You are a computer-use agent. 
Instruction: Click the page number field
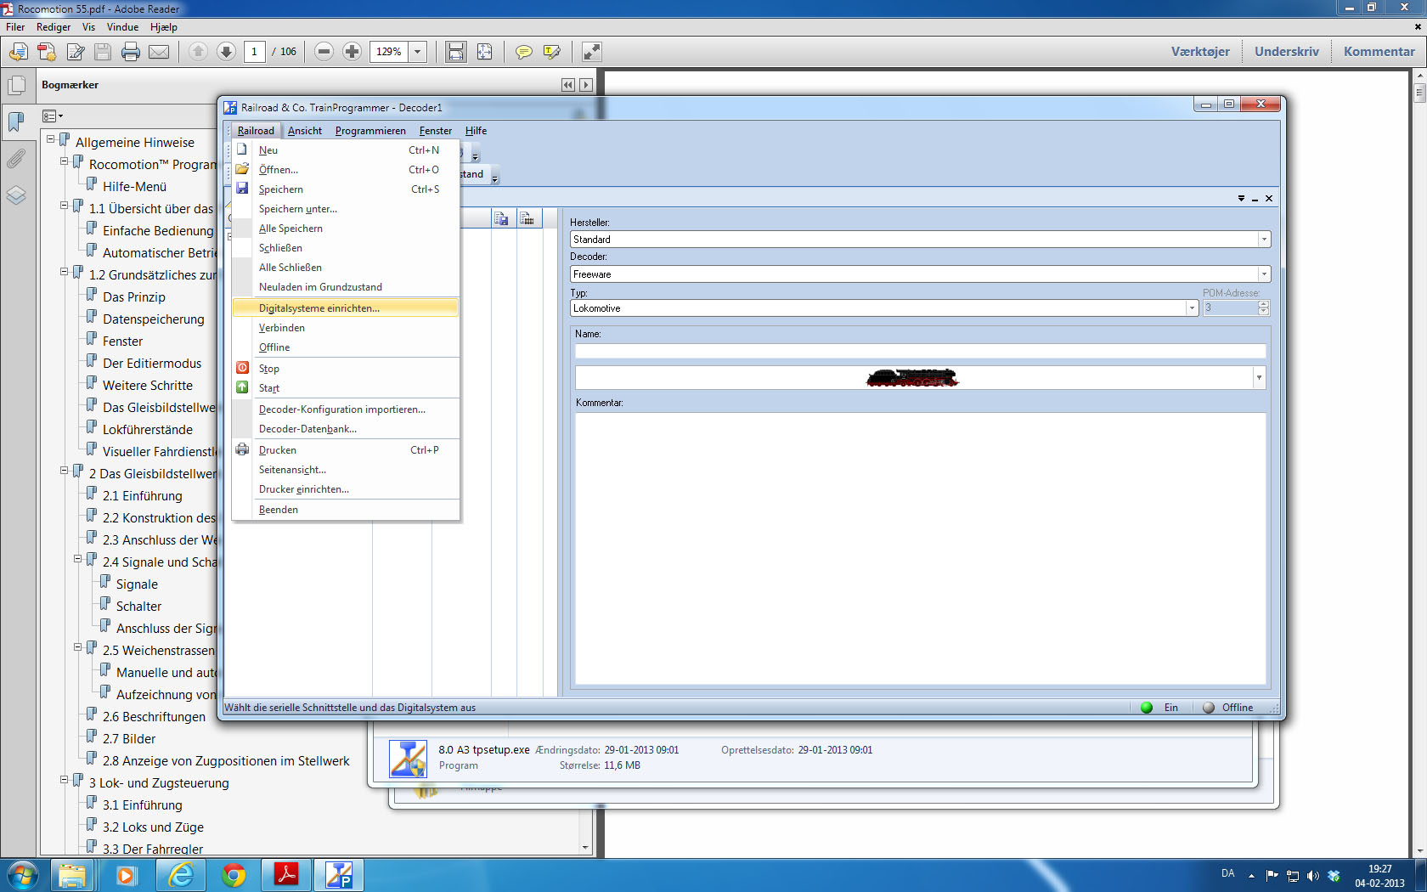click(x=254, y=52)
